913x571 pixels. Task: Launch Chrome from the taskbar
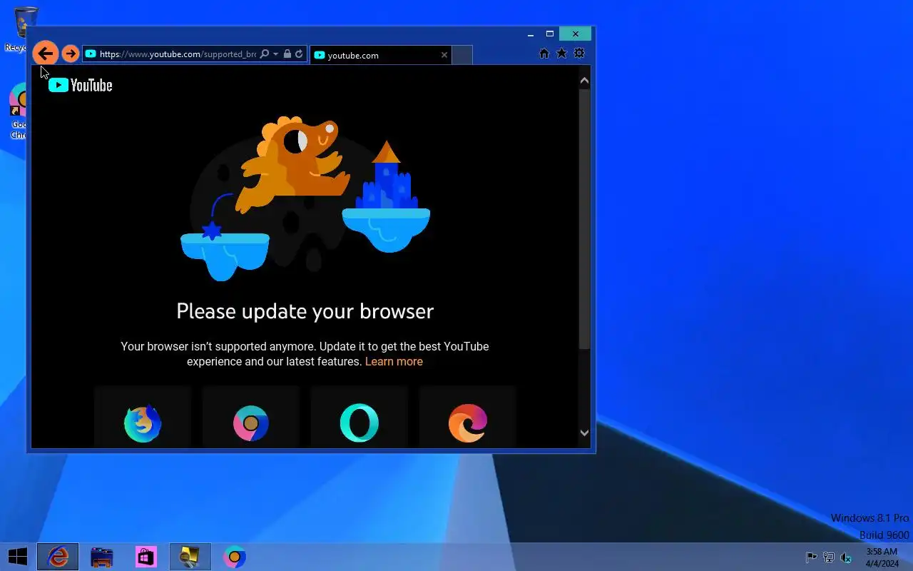[235, 557]
